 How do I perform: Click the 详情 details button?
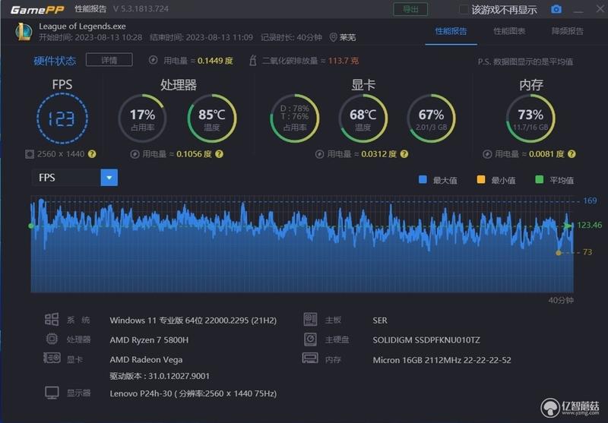click(109, 60)
